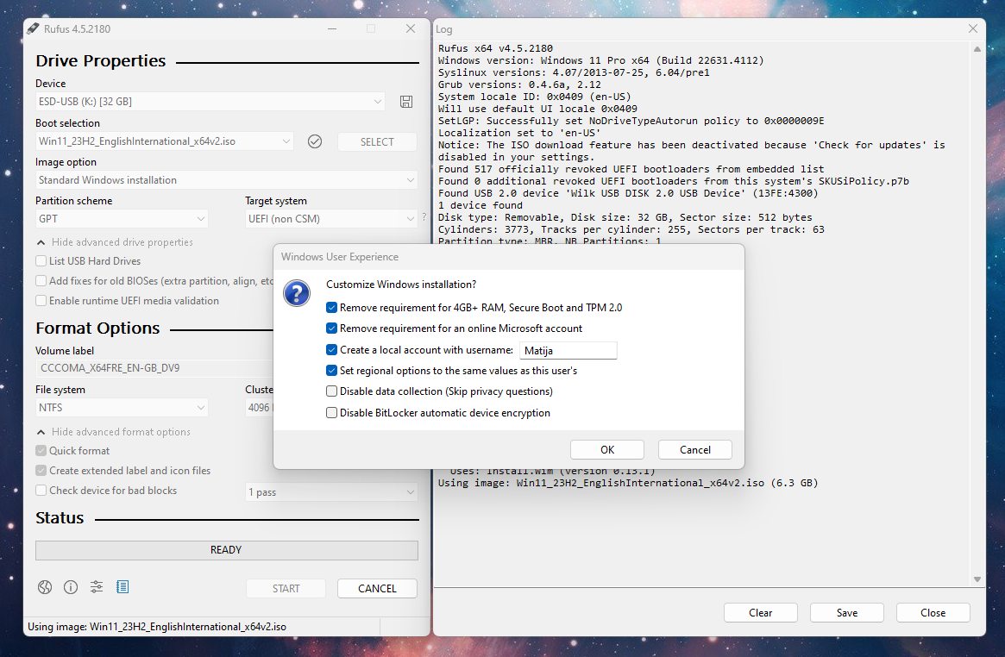Check the Check device for bad blocks box
Viewport: 1005px width, 657px height.
(41, 491)
